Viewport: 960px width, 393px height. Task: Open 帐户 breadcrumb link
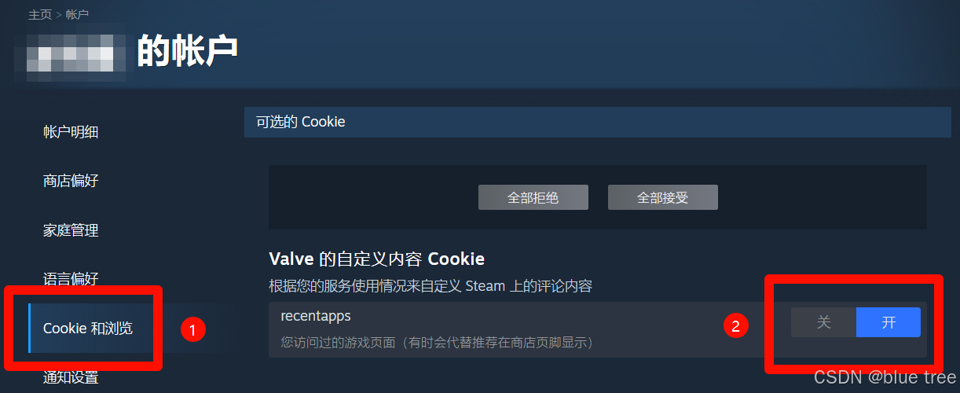tap(77, 15)
